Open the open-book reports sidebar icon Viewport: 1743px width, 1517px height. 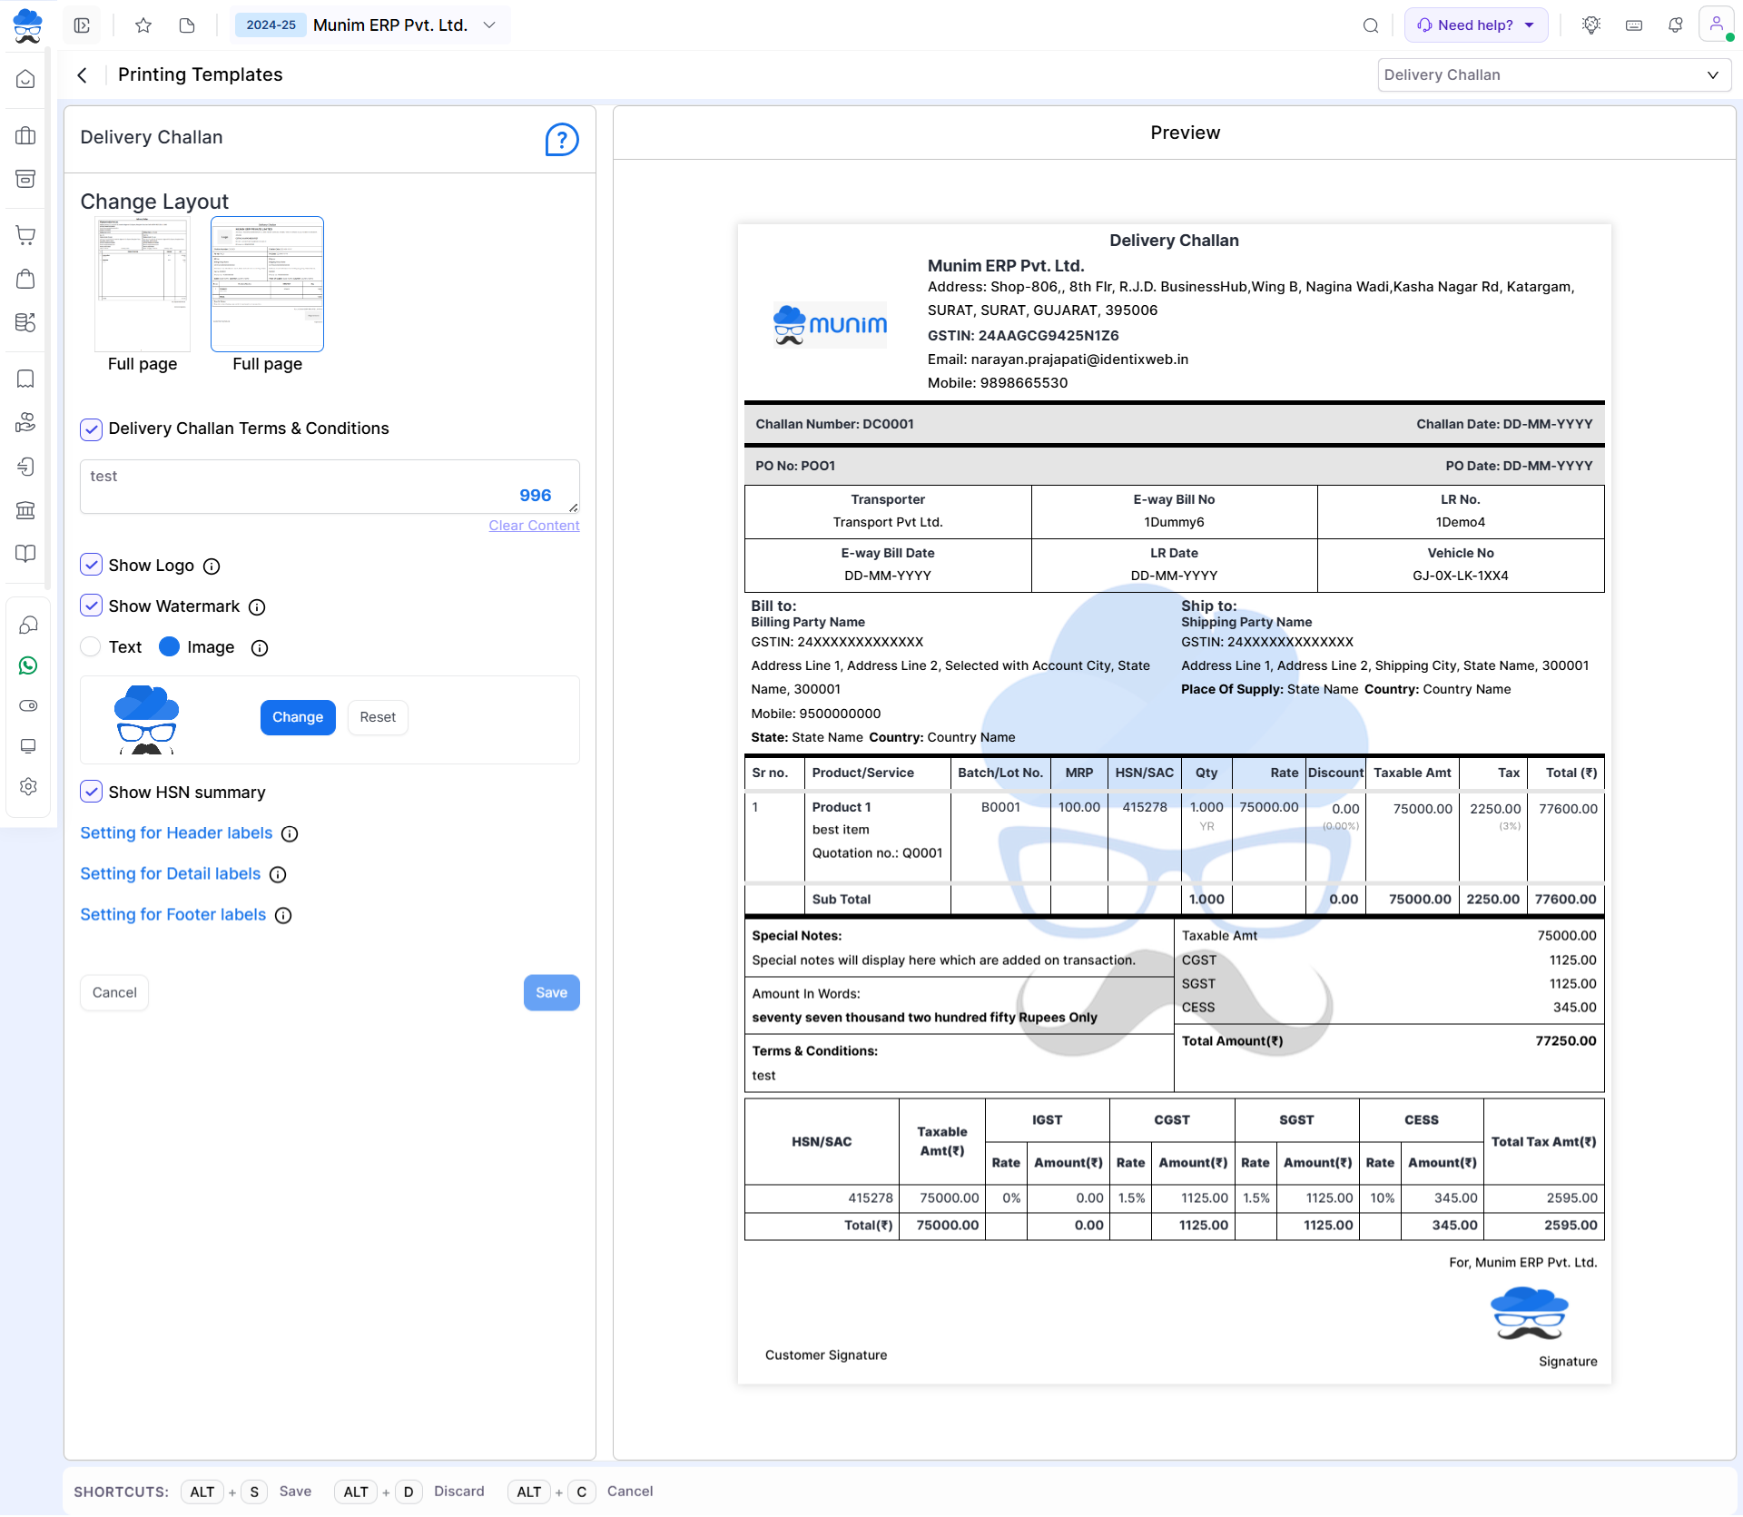tap(25, 553)
